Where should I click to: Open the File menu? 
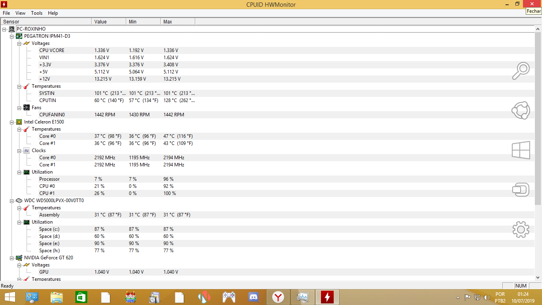(x=6, y=13)
